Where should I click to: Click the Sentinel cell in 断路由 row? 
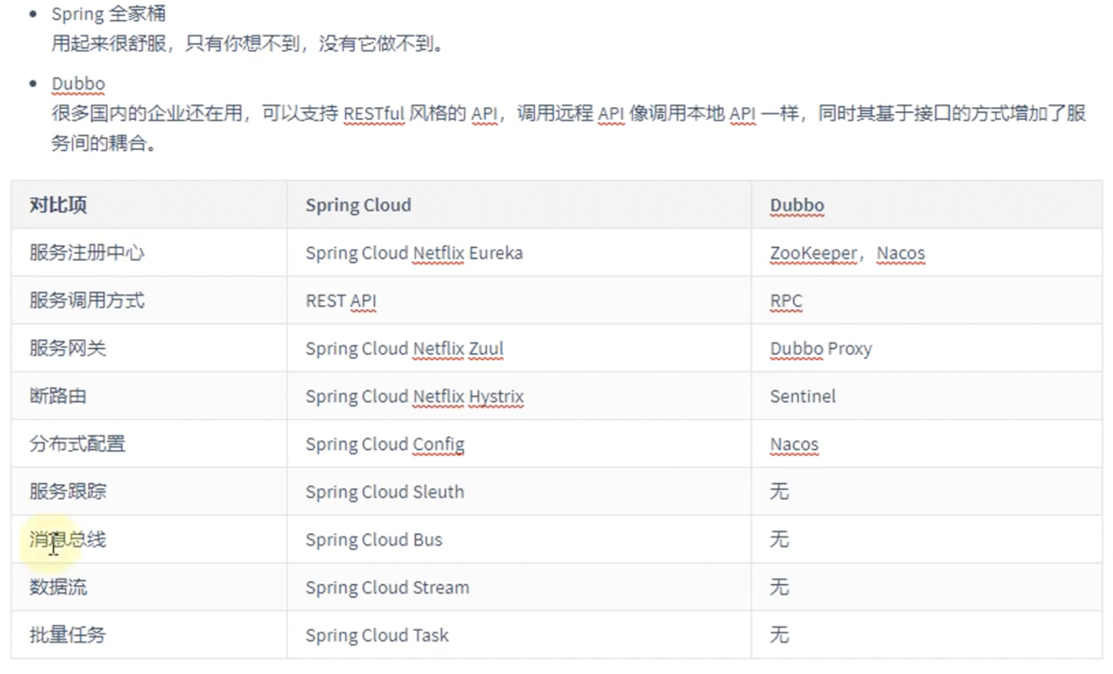click(802, 395)
